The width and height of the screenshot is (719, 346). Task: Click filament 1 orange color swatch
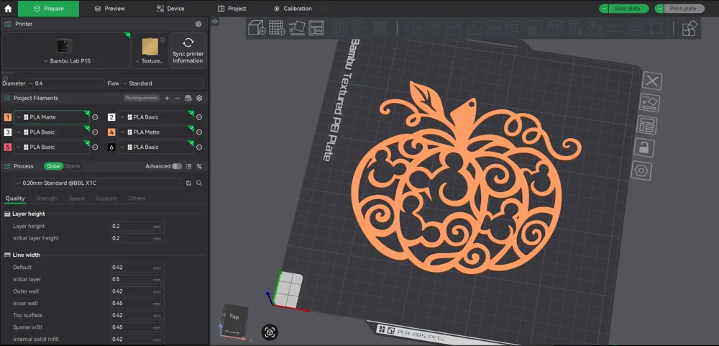click(8, 117)
